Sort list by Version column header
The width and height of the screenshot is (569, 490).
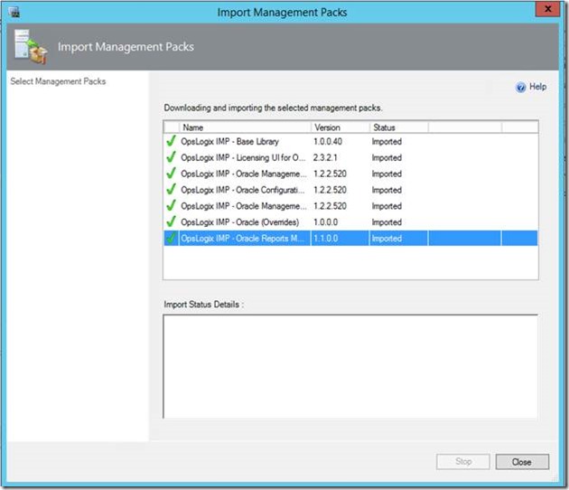[339, 127]
